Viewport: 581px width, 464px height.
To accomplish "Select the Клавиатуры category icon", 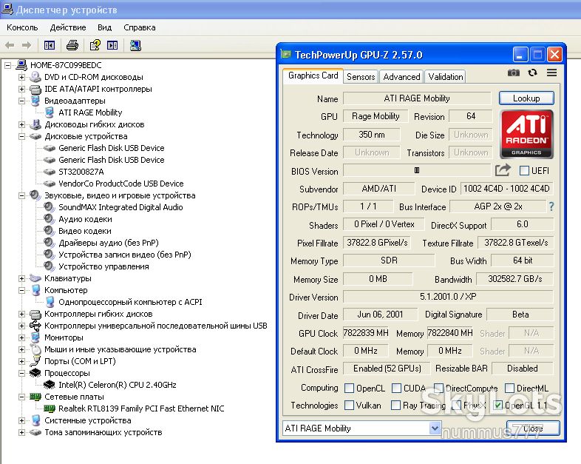I will pyautogui.click(x=35, y=278).
